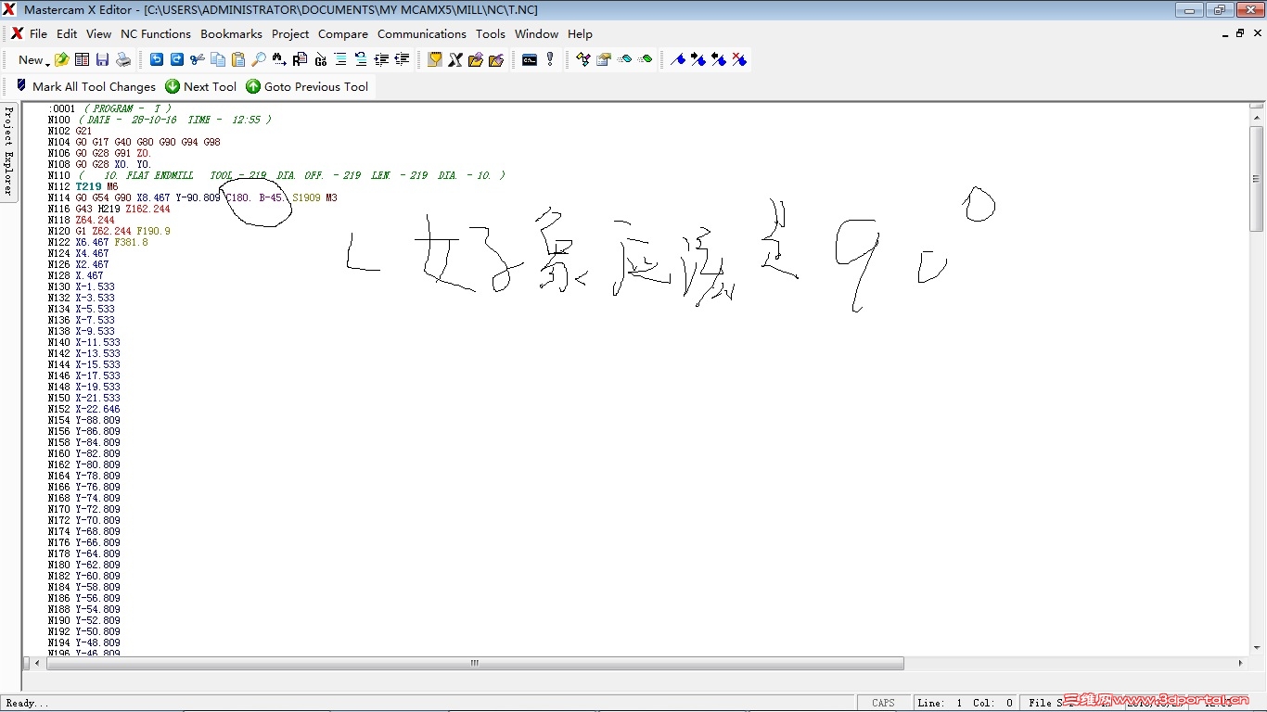Open the Project Explorer side tab
Image resolution: width=1267 pixels, height=712 pixels.
pyautogui.click(x=8, y=150)
